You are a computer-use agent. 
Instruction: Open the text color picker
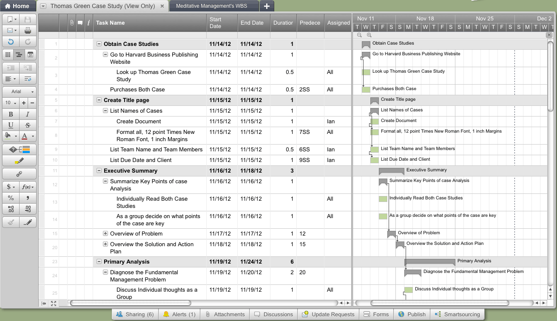coord(27,136)
